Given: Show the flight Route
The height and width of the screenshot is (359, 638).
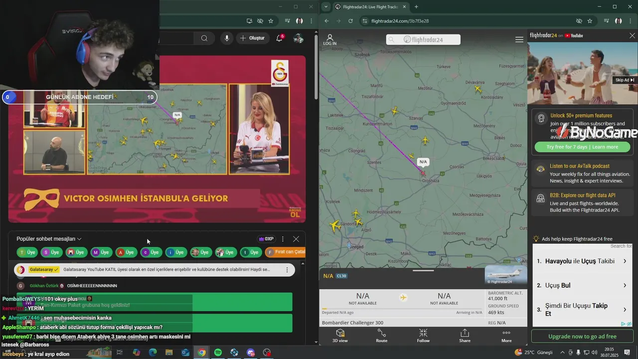Looking at the screenshot, I should click(x=381, y=336).
